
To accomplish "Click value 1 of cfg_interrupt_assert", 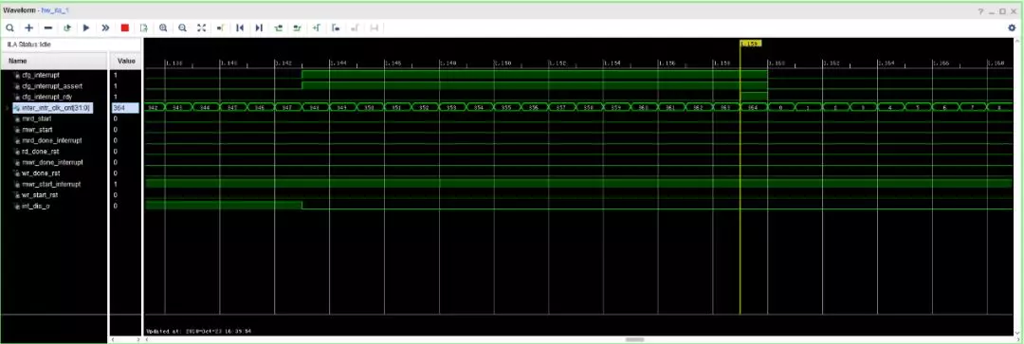I will 116,86.
